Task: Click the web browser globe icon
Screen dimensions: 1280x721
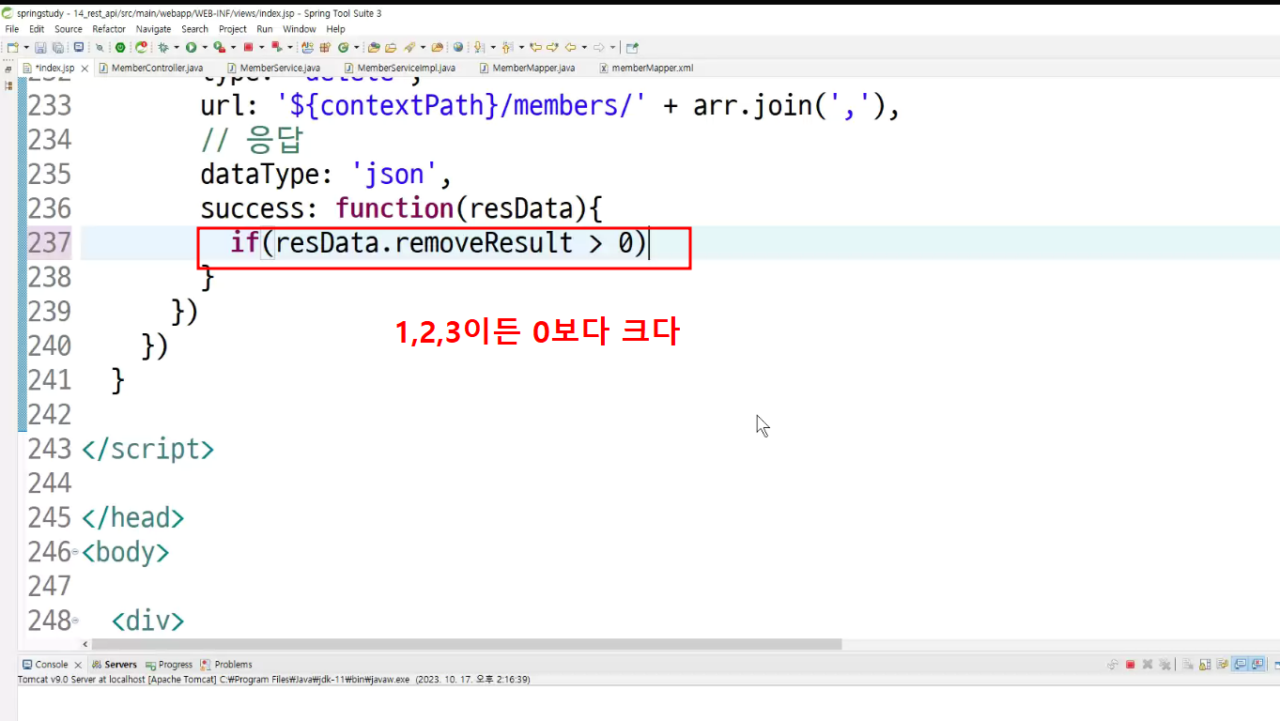Action: [x=458, y=47]
